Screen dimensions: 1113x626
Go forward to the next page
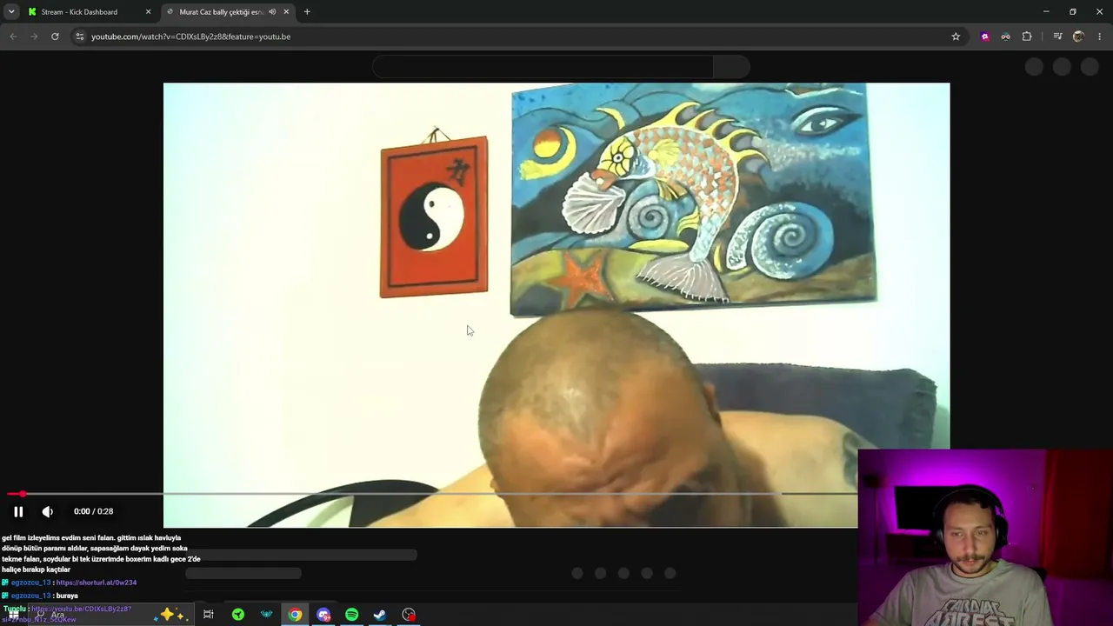34,37
